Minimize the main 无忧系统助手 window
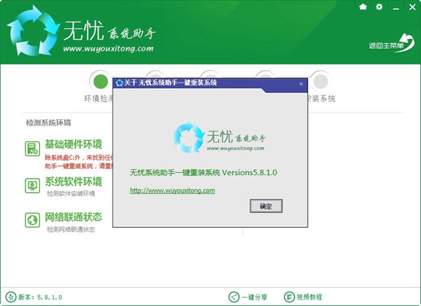 (396, 8)
